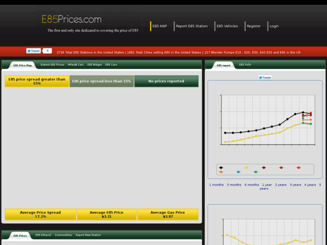Click 'E85 price spread less than 15%' legend
Viewport: 327px width, 245px height.
coord(102,81)
